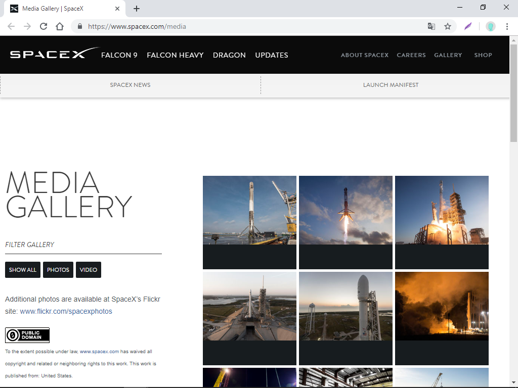Minimize the Chrome window
The width and height of the screenshot is (518, 388).
459,7
